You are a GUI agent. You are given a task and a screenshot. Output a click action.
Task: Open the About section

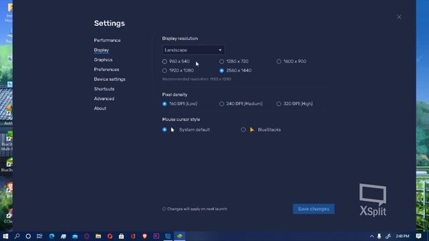100,108
